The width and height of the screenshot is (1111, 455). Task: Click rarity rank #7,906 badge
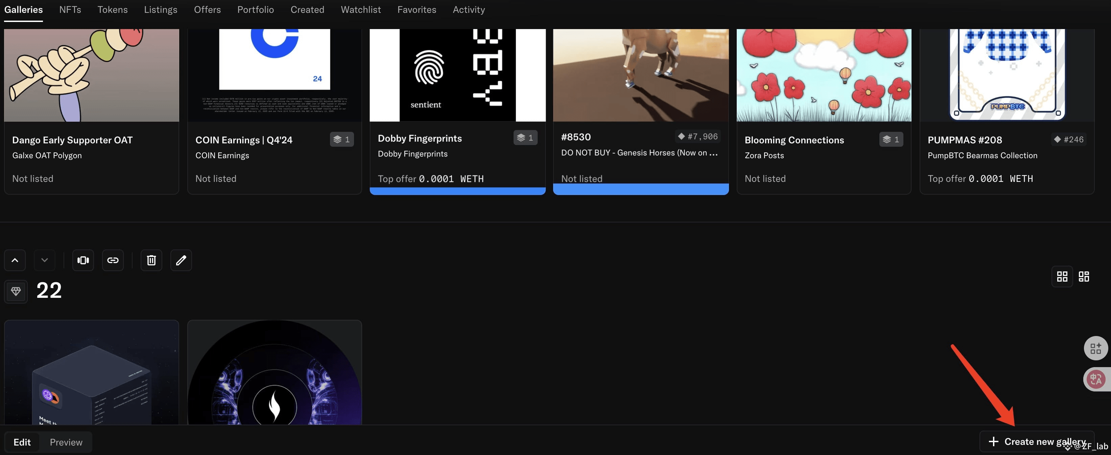tap(698, 136)
